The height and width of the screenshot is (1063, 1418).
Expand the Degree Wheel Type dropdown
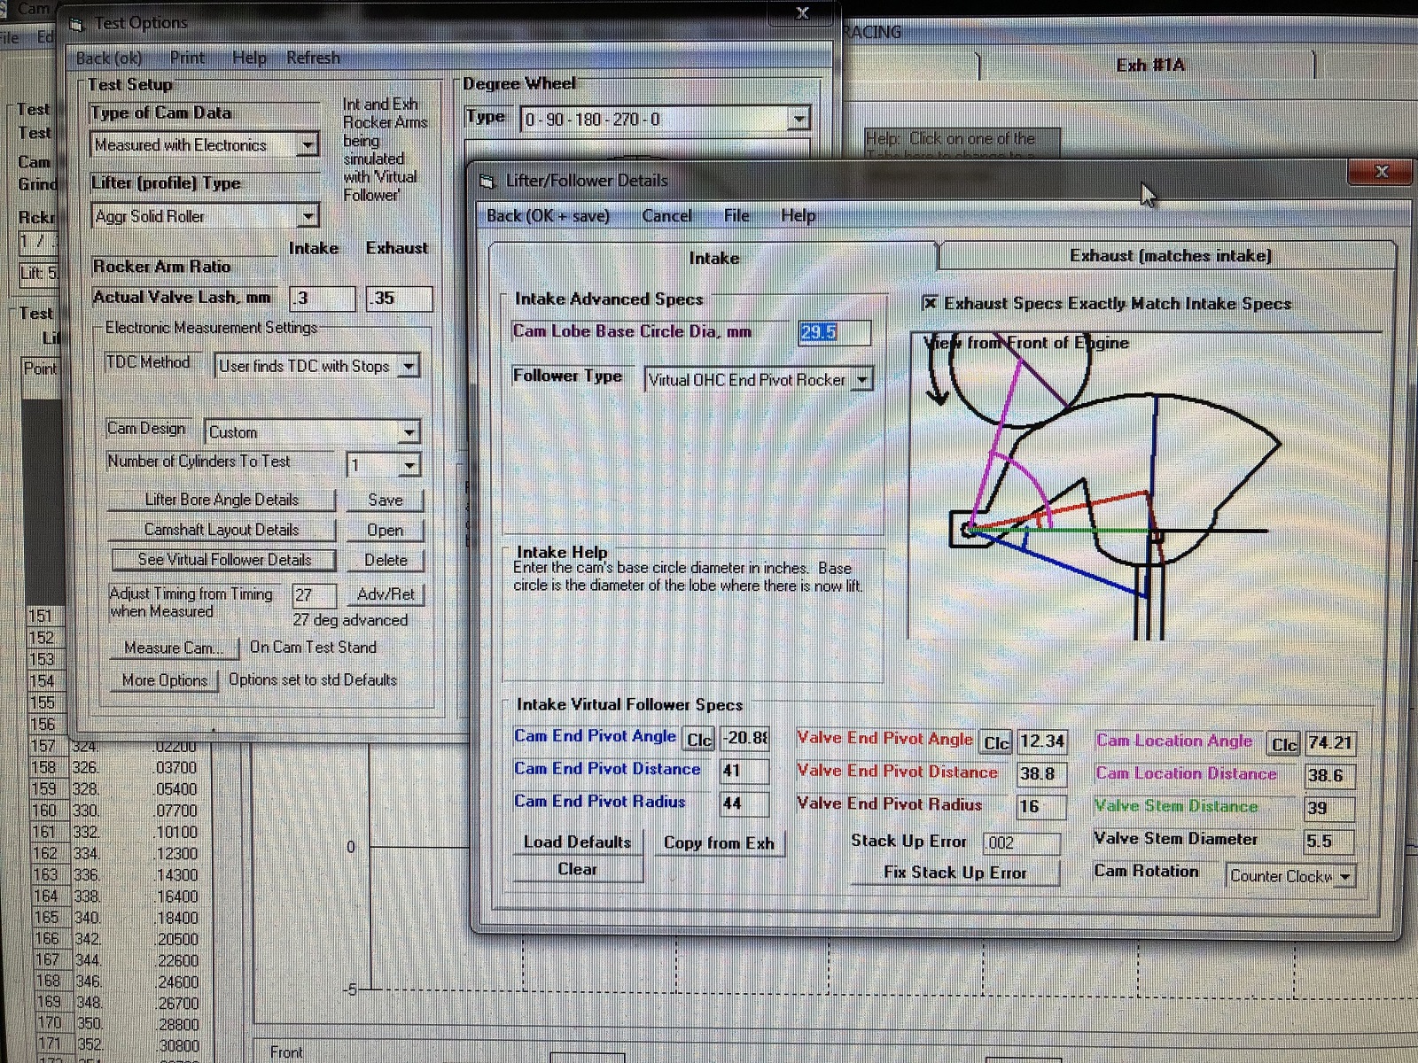[799, 119]
